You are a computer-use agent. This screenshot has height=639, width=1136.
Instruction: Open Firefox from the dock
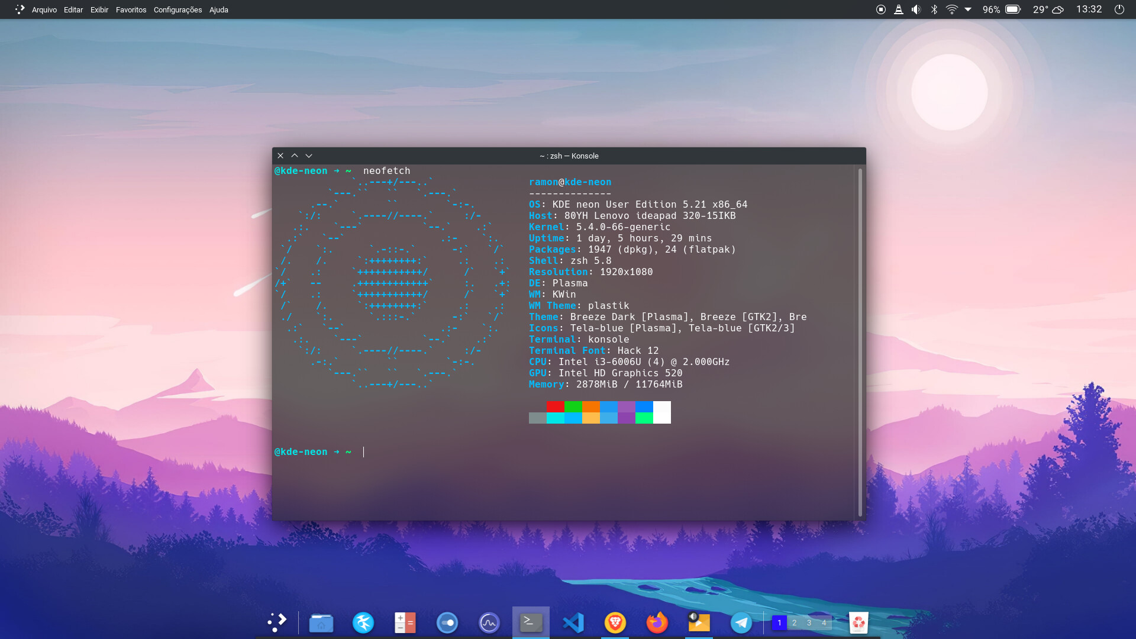(657, 622)
